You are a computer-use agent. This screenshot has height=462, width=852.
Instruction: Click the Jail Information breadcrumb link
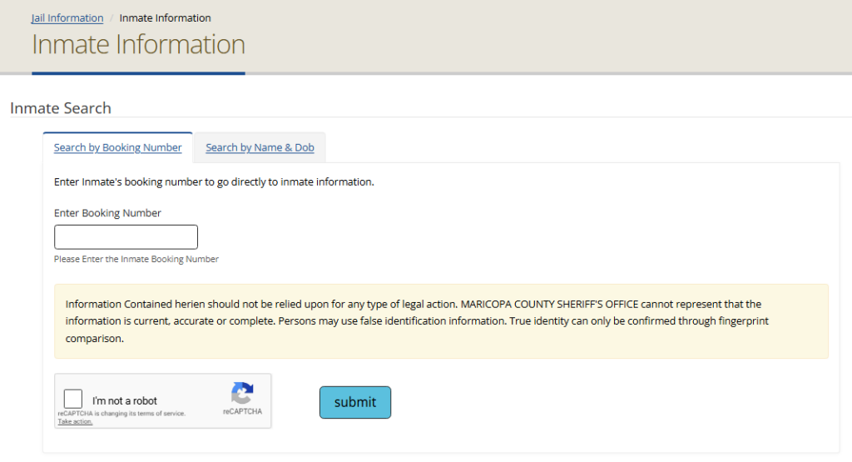(67, 17)
